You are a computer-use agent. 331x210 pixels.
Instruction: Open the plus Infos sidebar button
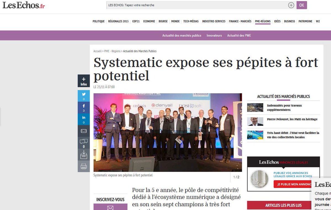[x=84, y=81]
